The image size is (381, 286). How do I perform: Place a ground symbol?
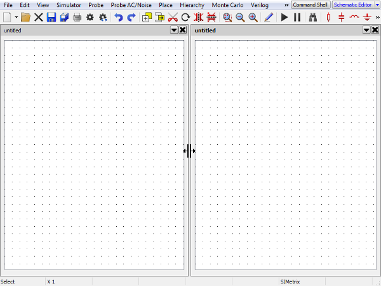click(x=366, y=17)
